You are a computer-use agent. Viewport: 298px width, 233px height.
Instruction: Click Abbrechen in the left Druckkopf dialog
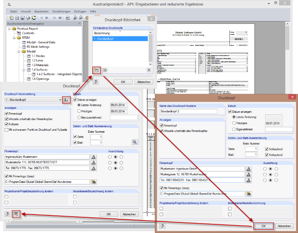pos(129,214)
